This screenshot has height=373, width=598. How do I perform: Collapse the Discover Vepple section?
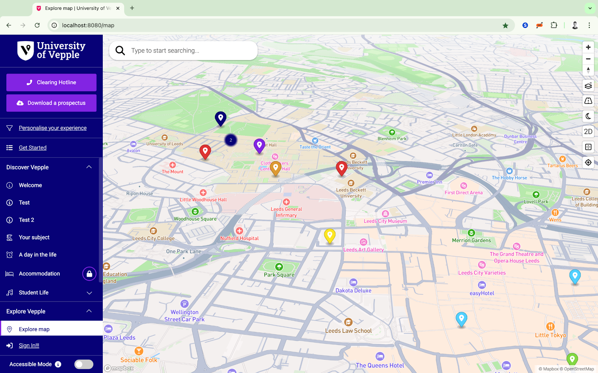[x=89, y=167]
